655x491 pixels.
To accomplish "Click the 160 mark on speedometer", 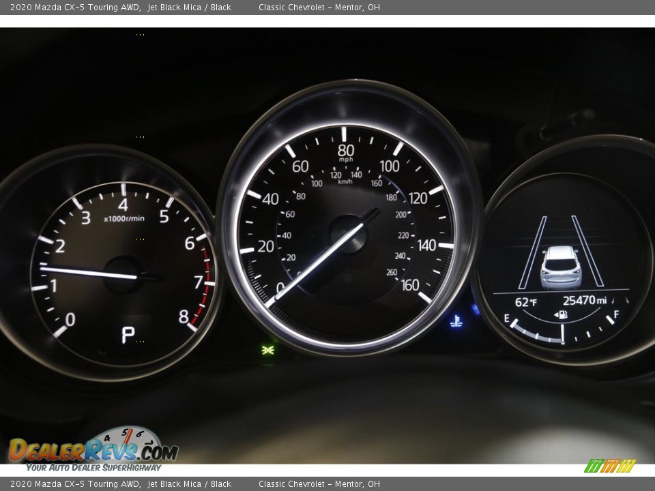I will (x=410, y=285).
